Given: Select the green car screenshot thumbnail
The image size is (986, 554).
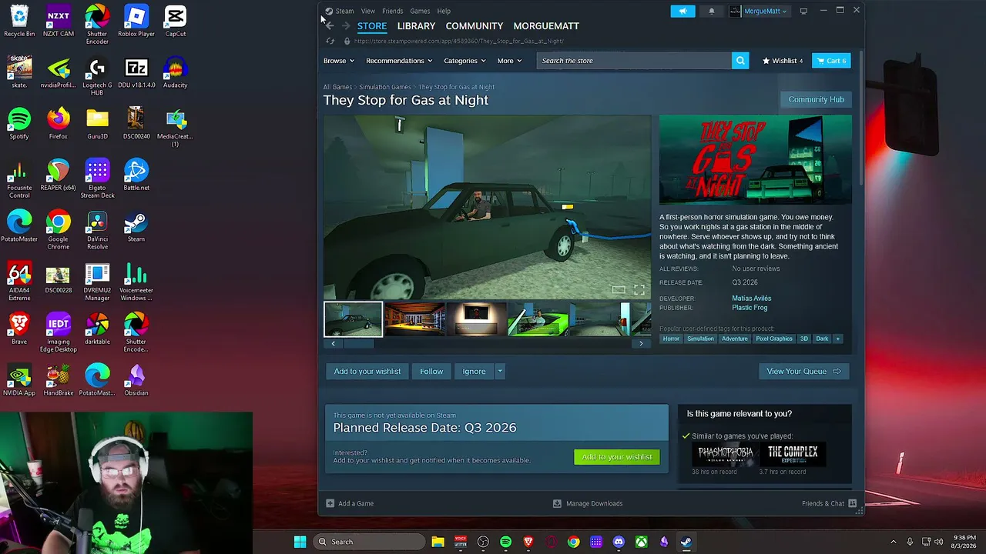Looking at the screenshot, I should [x=538, y=319].
